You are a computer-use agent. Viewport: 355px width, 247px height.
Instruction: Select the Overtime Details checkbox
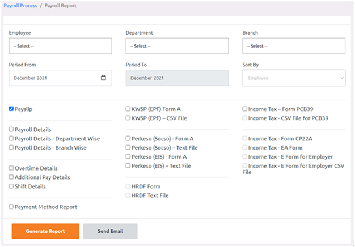pyautogui.click(x=12, y=168)
